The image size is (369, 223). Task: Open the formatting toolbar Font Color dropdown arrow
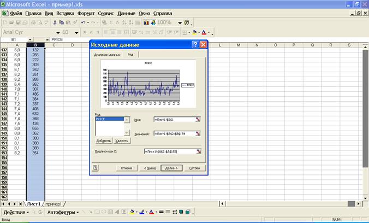(x=209, y=32)
